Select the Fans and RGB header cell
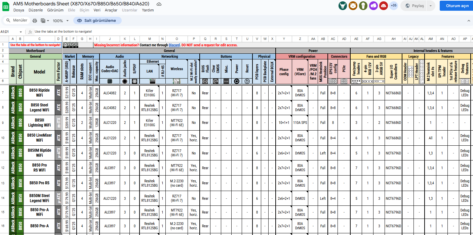The height and width of the screenshot is (235, 473). [376, 56]
